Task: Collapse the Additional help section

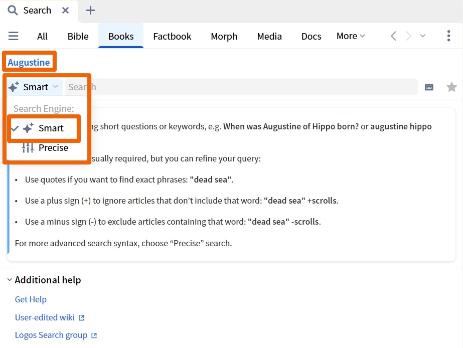Action: click(x=10, y=279)
